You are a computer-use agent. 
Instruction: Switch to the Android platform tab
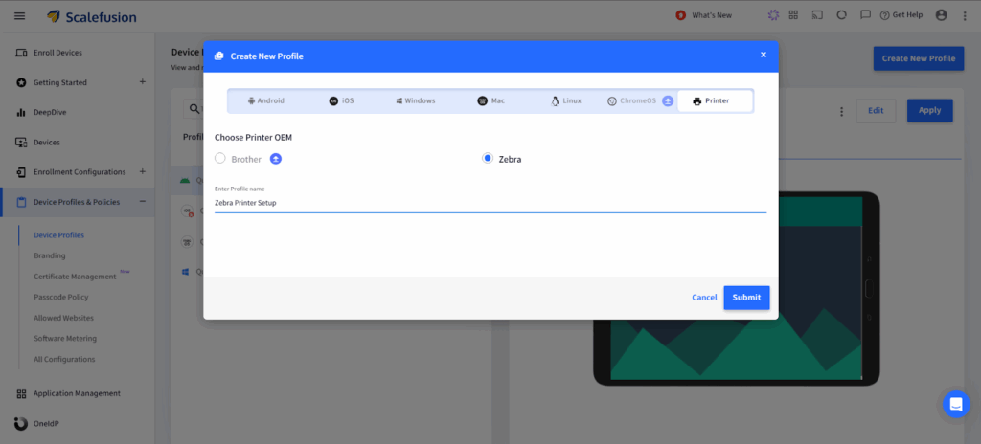pyautogui.click(x=265, y=100)
